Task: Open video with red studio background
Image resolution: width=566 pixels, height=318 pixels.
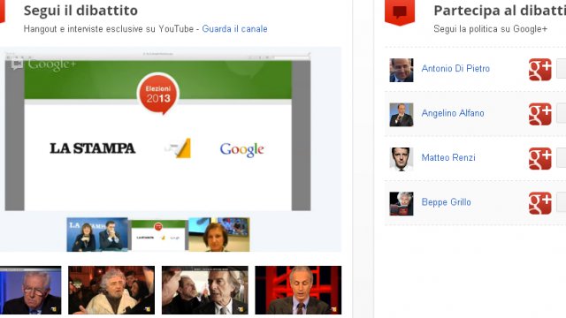Action: coord(298,291)
